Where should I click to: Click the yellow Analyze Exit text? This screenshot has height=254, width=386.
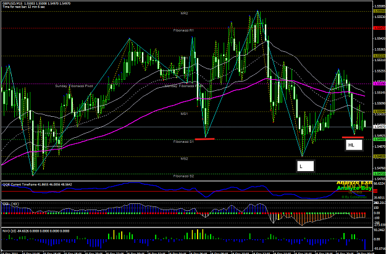coord(355,183)
